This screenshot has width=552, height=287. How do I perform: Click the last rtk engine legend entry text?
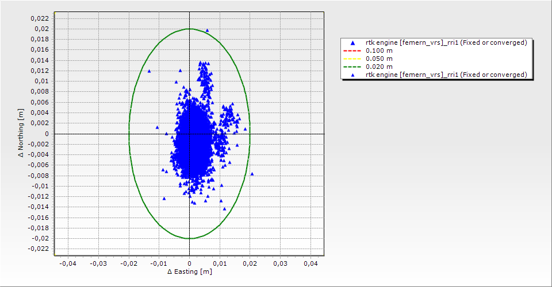click(x=446, y=75)
